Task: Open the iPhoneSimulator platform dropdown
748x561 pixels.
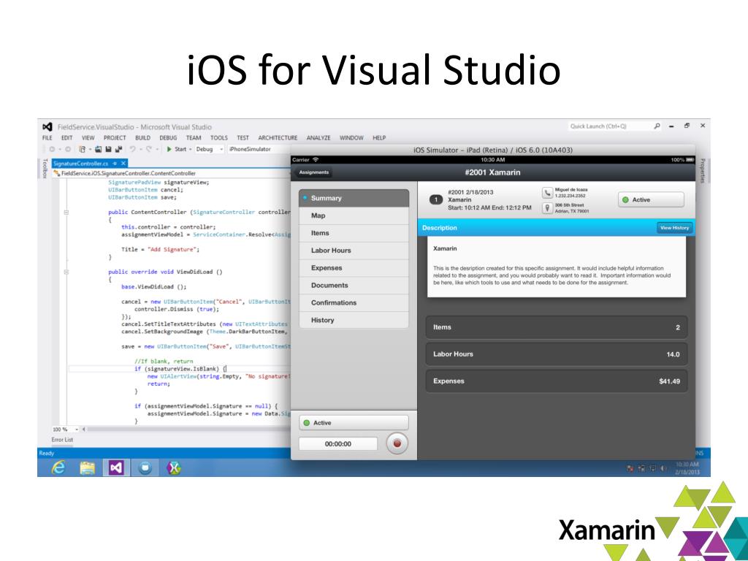Action: point(258,149)
